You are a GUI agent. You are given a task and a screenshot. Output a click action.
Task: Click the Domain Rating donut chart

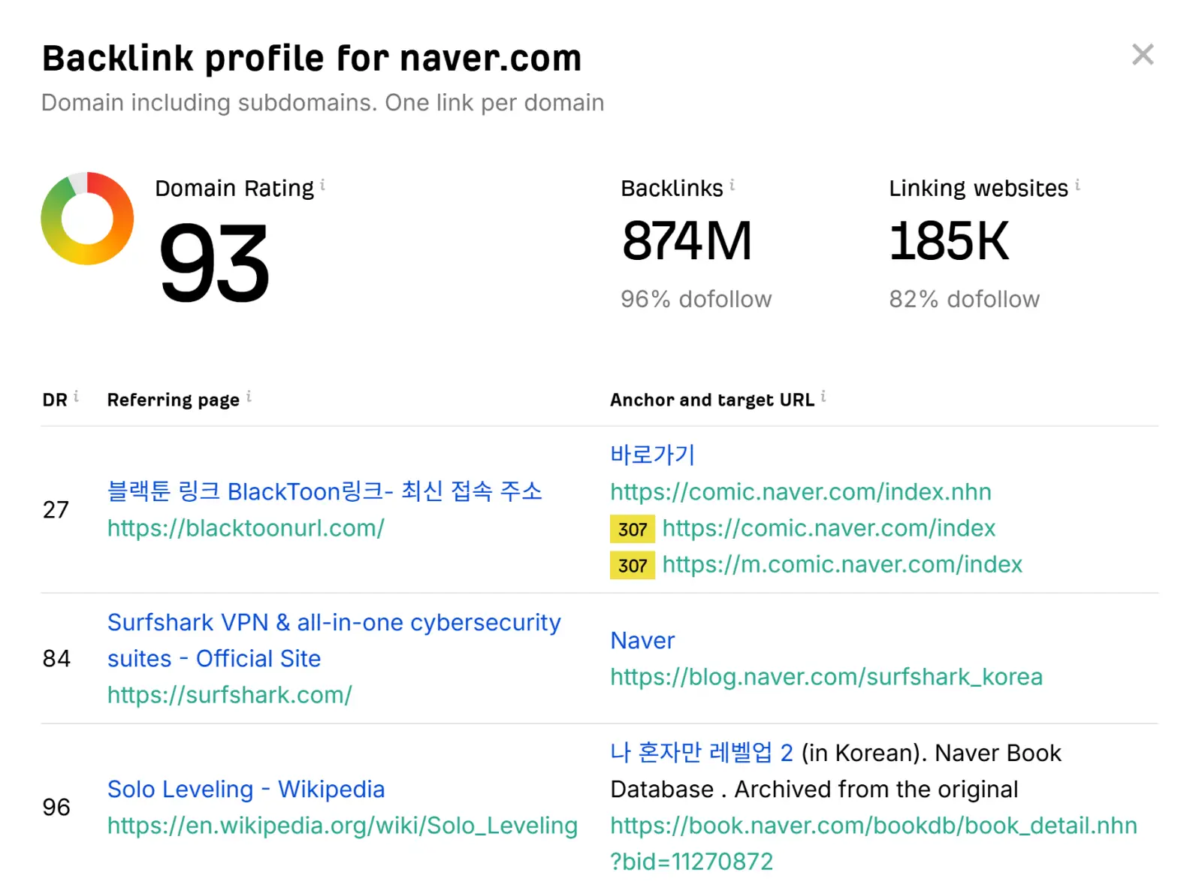[x=87, y=219]
